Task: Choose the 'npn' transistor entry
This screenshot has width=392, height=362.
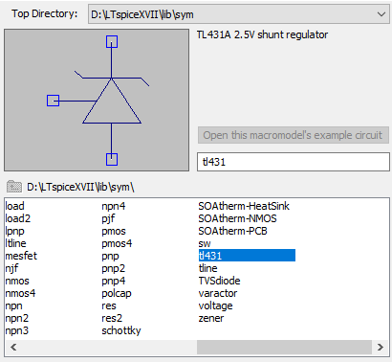Action: pyautogui.click(x=13, y=305)
